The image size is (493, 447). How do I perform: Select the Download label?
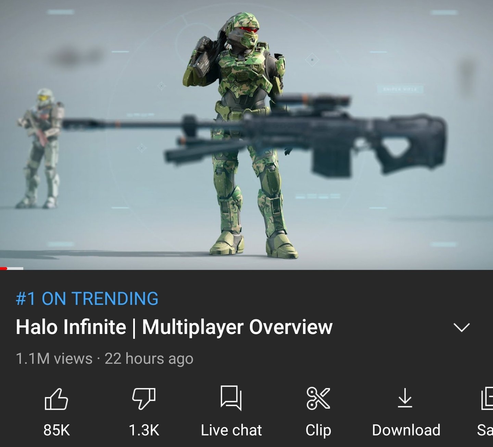(406, 430)
